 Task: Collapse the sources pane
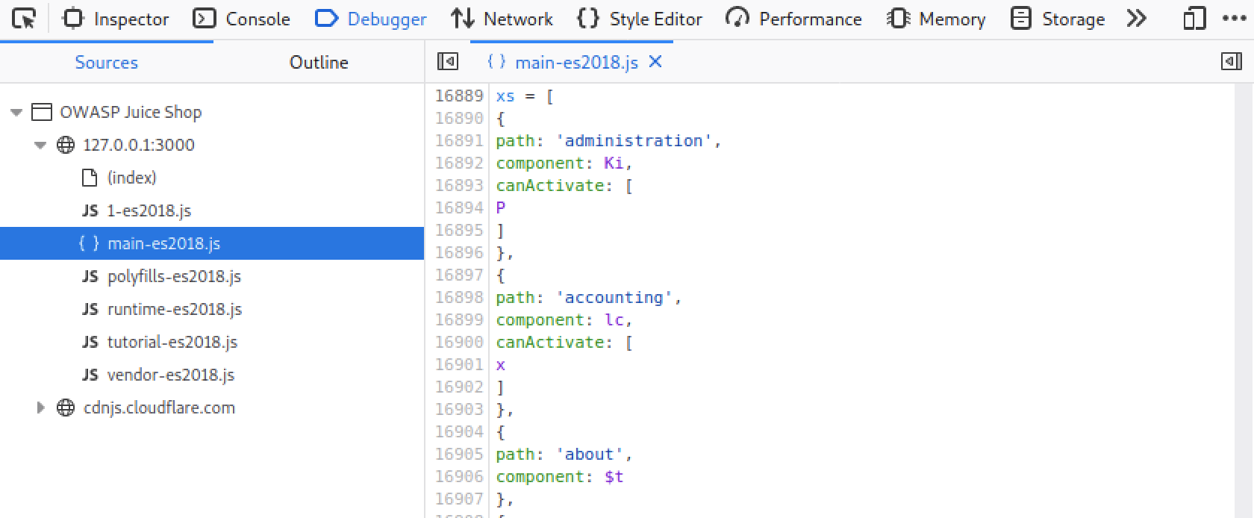pyautogui.click(x=448, y=62)
